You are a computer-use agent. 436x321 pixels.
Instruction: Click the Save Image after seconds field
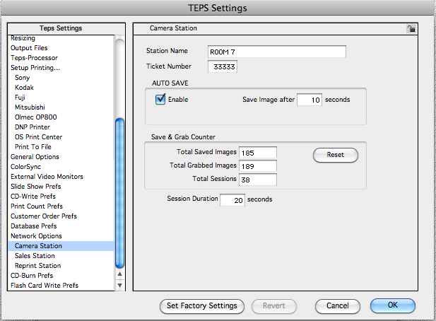(x=310, y=100)
